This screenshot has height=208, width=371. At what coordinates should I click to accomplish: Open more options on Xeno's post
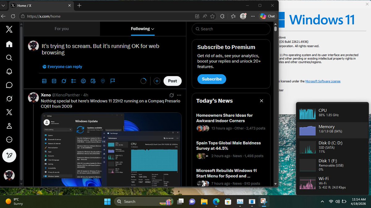[179, 95]
